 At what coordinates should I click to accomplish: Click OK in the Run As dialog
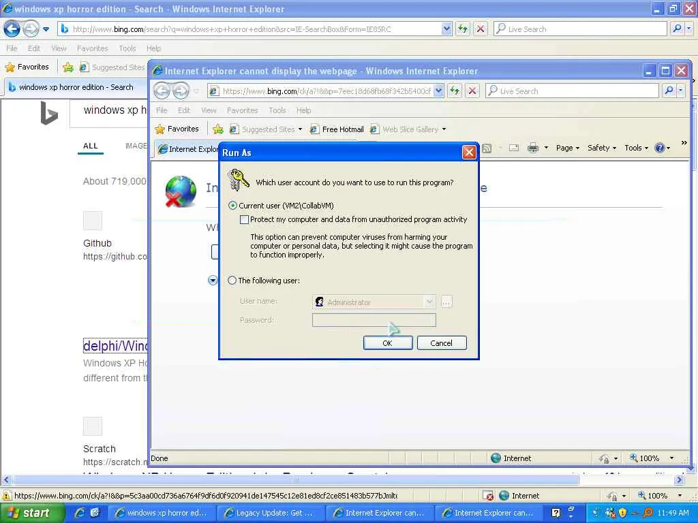[388, 343]
